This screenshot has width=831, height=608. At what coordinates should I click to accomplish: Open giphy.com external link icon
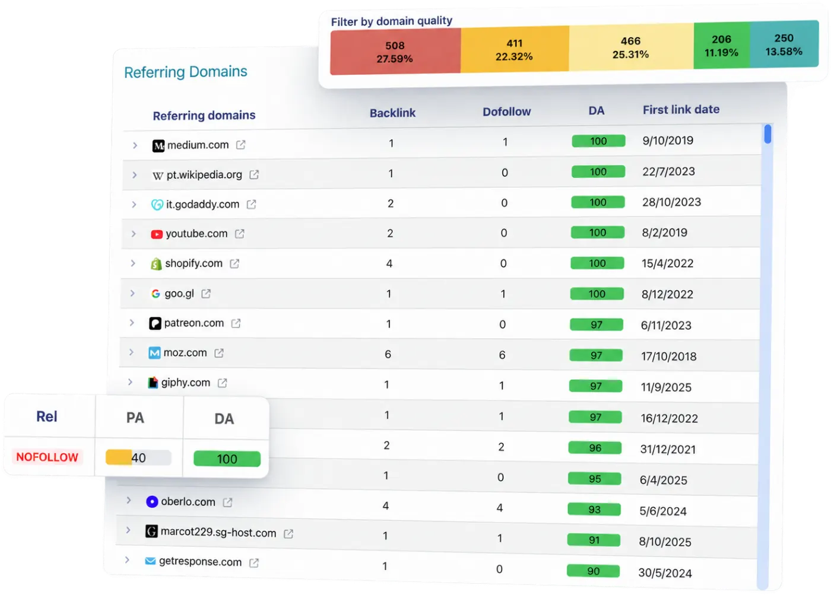(222, 383)
